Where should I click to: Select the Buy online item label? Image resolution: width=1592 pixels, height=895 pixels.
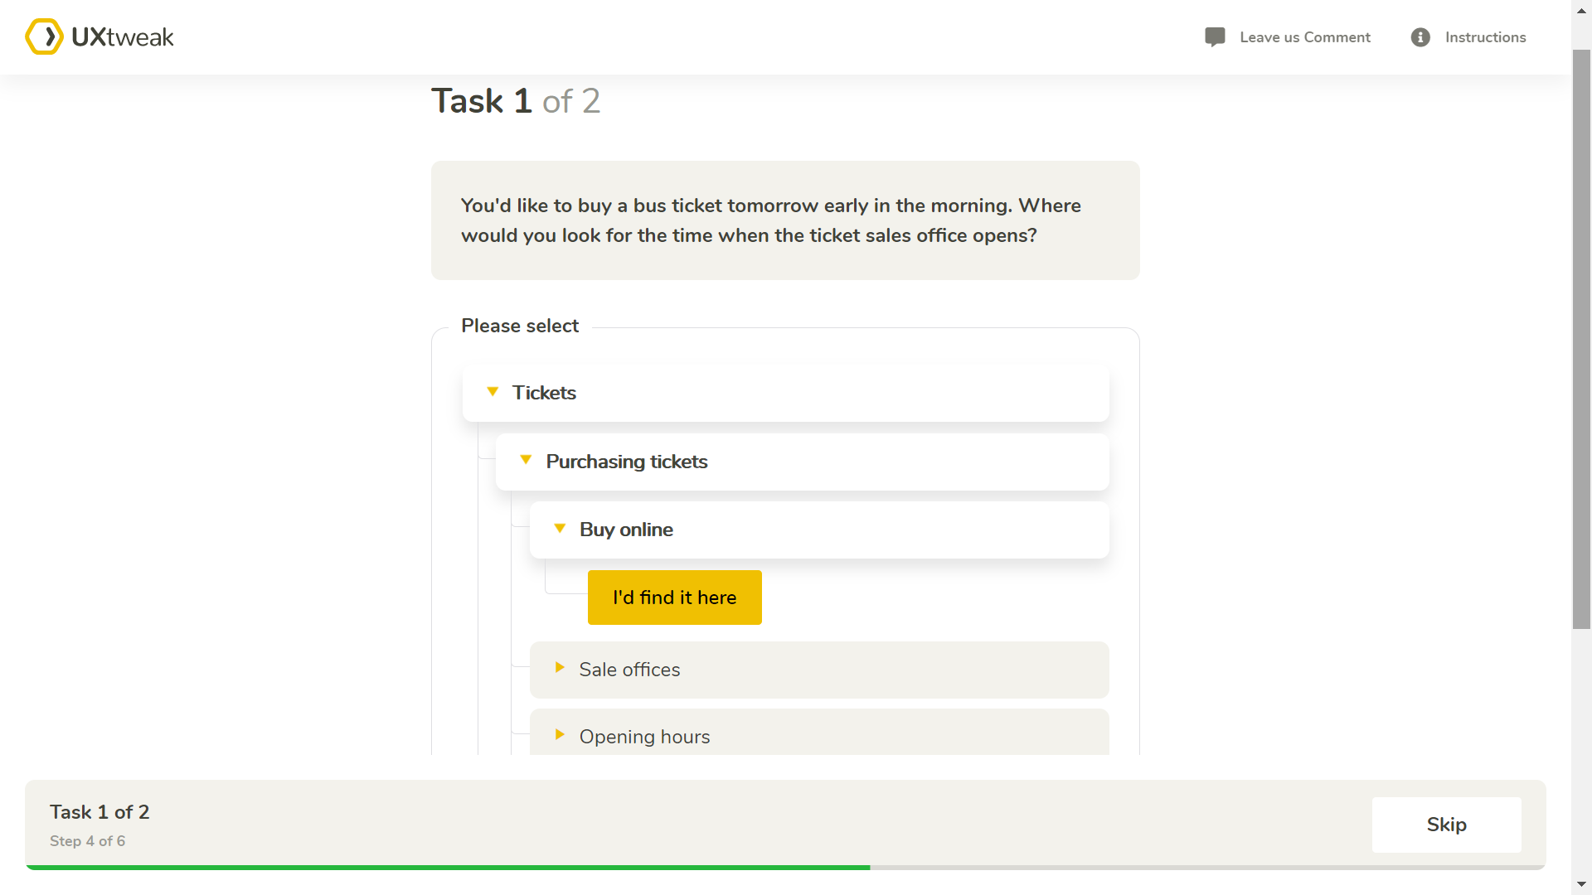(626, 530)
